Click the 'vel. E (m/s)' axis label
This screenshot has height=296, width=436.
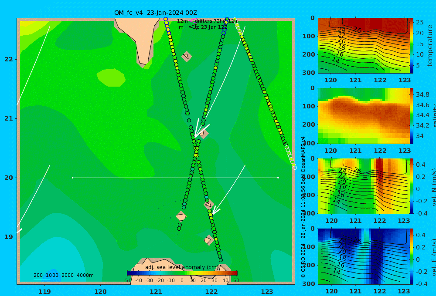coord(434,257)
